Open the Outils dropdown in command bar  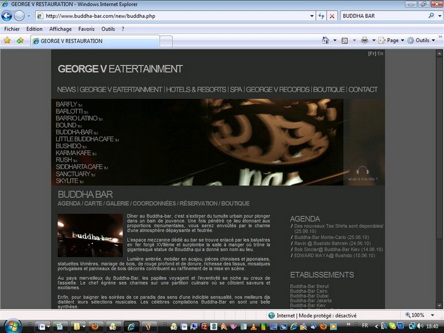421,40
